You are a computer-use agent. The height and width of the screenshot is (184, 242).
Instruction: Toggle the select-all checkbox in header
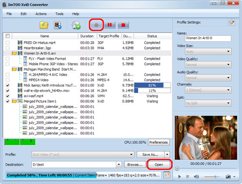(x=8, y=36)
